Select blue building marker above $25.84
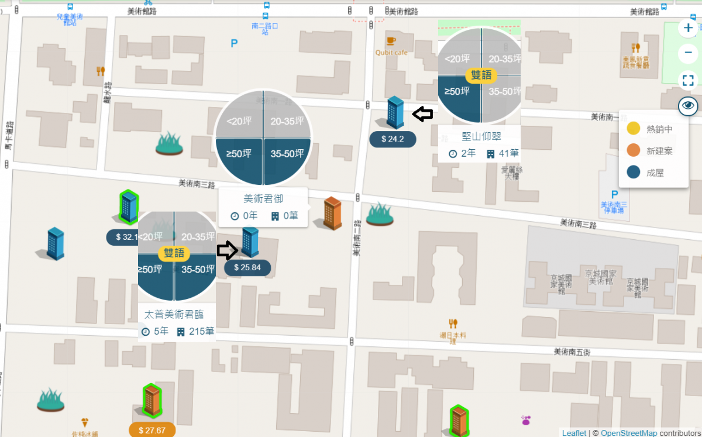 click(250, 242)
